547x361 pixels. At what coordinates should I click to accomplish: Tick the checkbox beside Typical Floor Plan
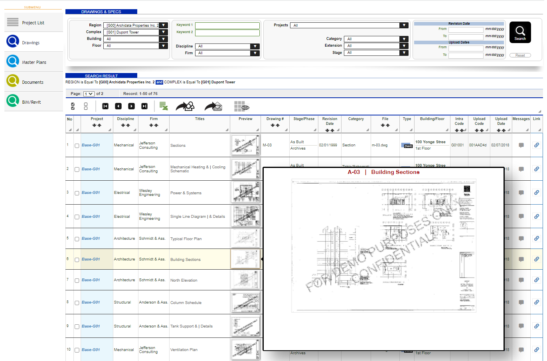click(x=77, y=239)
